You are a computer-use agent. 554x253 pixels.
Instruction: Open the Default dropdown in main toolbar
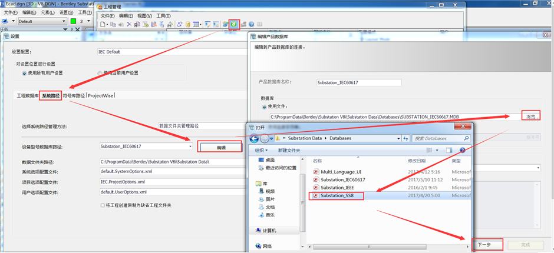pos(64,21)
